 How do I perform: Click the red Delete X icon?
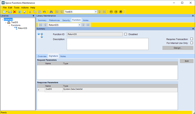15,12
